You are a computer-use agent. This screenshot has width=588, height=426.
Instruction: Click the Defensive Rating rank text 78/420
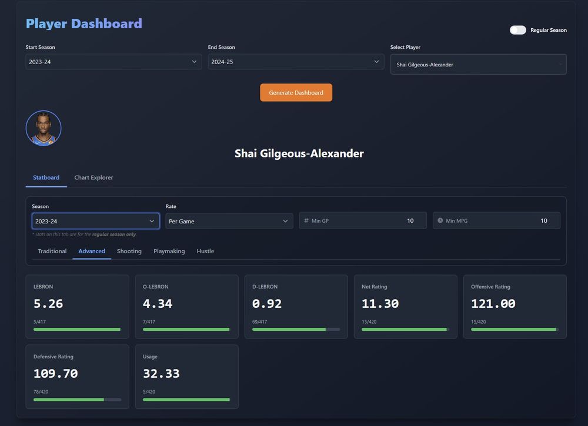41,392
